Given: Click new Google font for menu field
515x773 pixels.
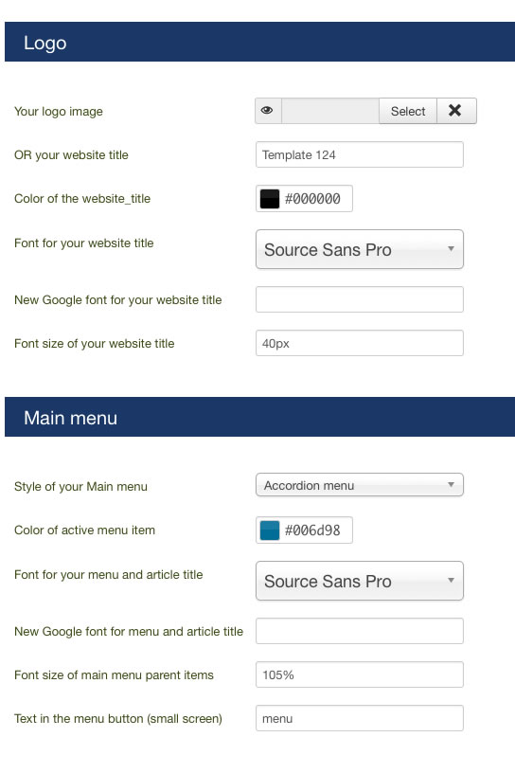Looking at the screenshot, I should point(359,631).
